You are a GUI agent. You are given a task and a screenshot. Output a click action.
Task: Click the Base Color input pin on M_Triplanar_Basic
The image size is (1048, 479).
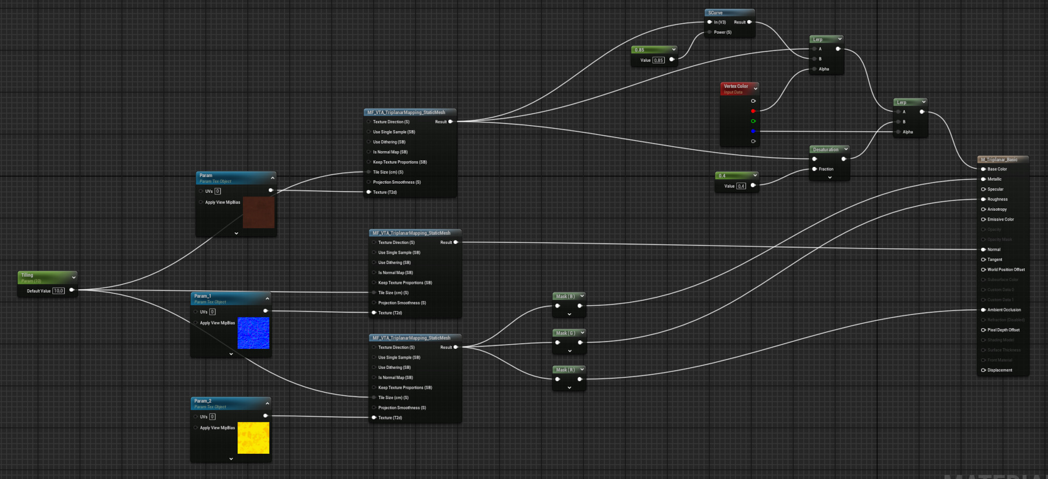coord(983,169)
